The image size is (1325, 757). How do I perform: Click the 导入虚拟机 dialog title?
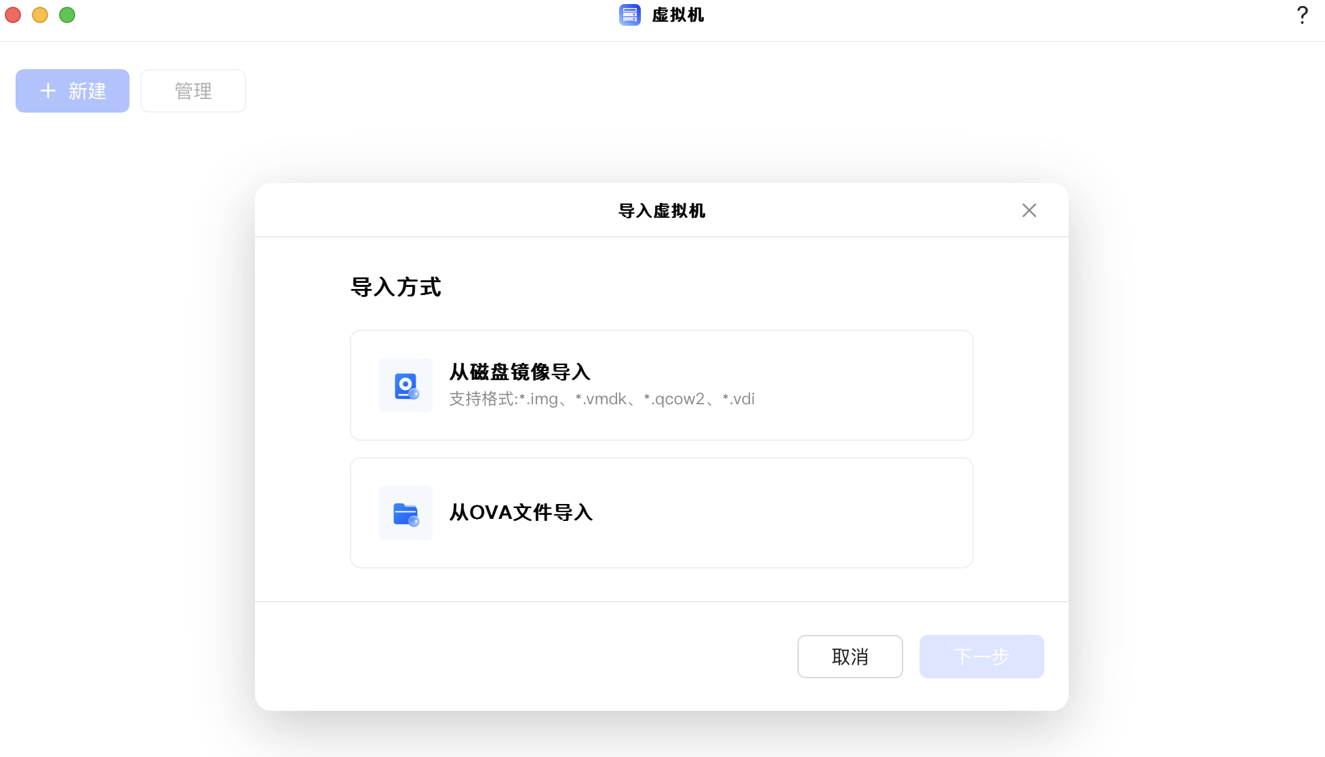pyautogui.click(x=662, y=211)
